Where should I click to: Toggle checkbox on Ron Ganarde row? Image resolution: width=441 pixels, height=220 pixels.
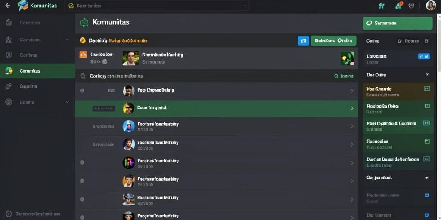[427, 89]
